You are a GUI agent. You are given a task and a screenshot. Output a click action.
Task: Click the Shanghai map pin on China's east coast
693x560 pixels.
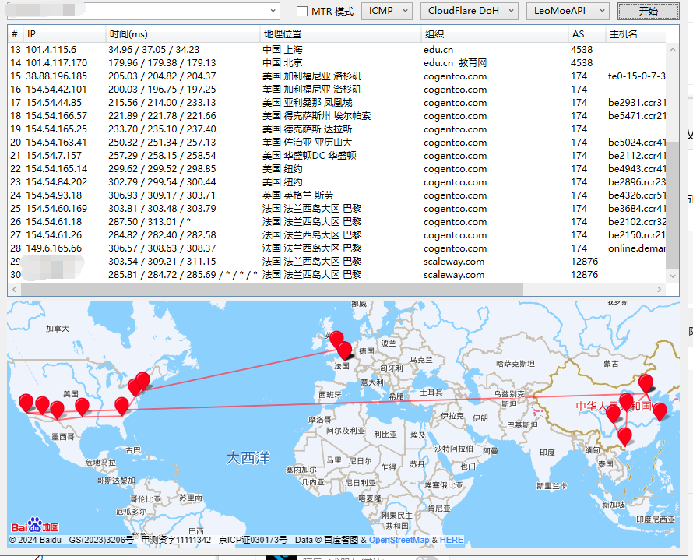coord(660,410)
